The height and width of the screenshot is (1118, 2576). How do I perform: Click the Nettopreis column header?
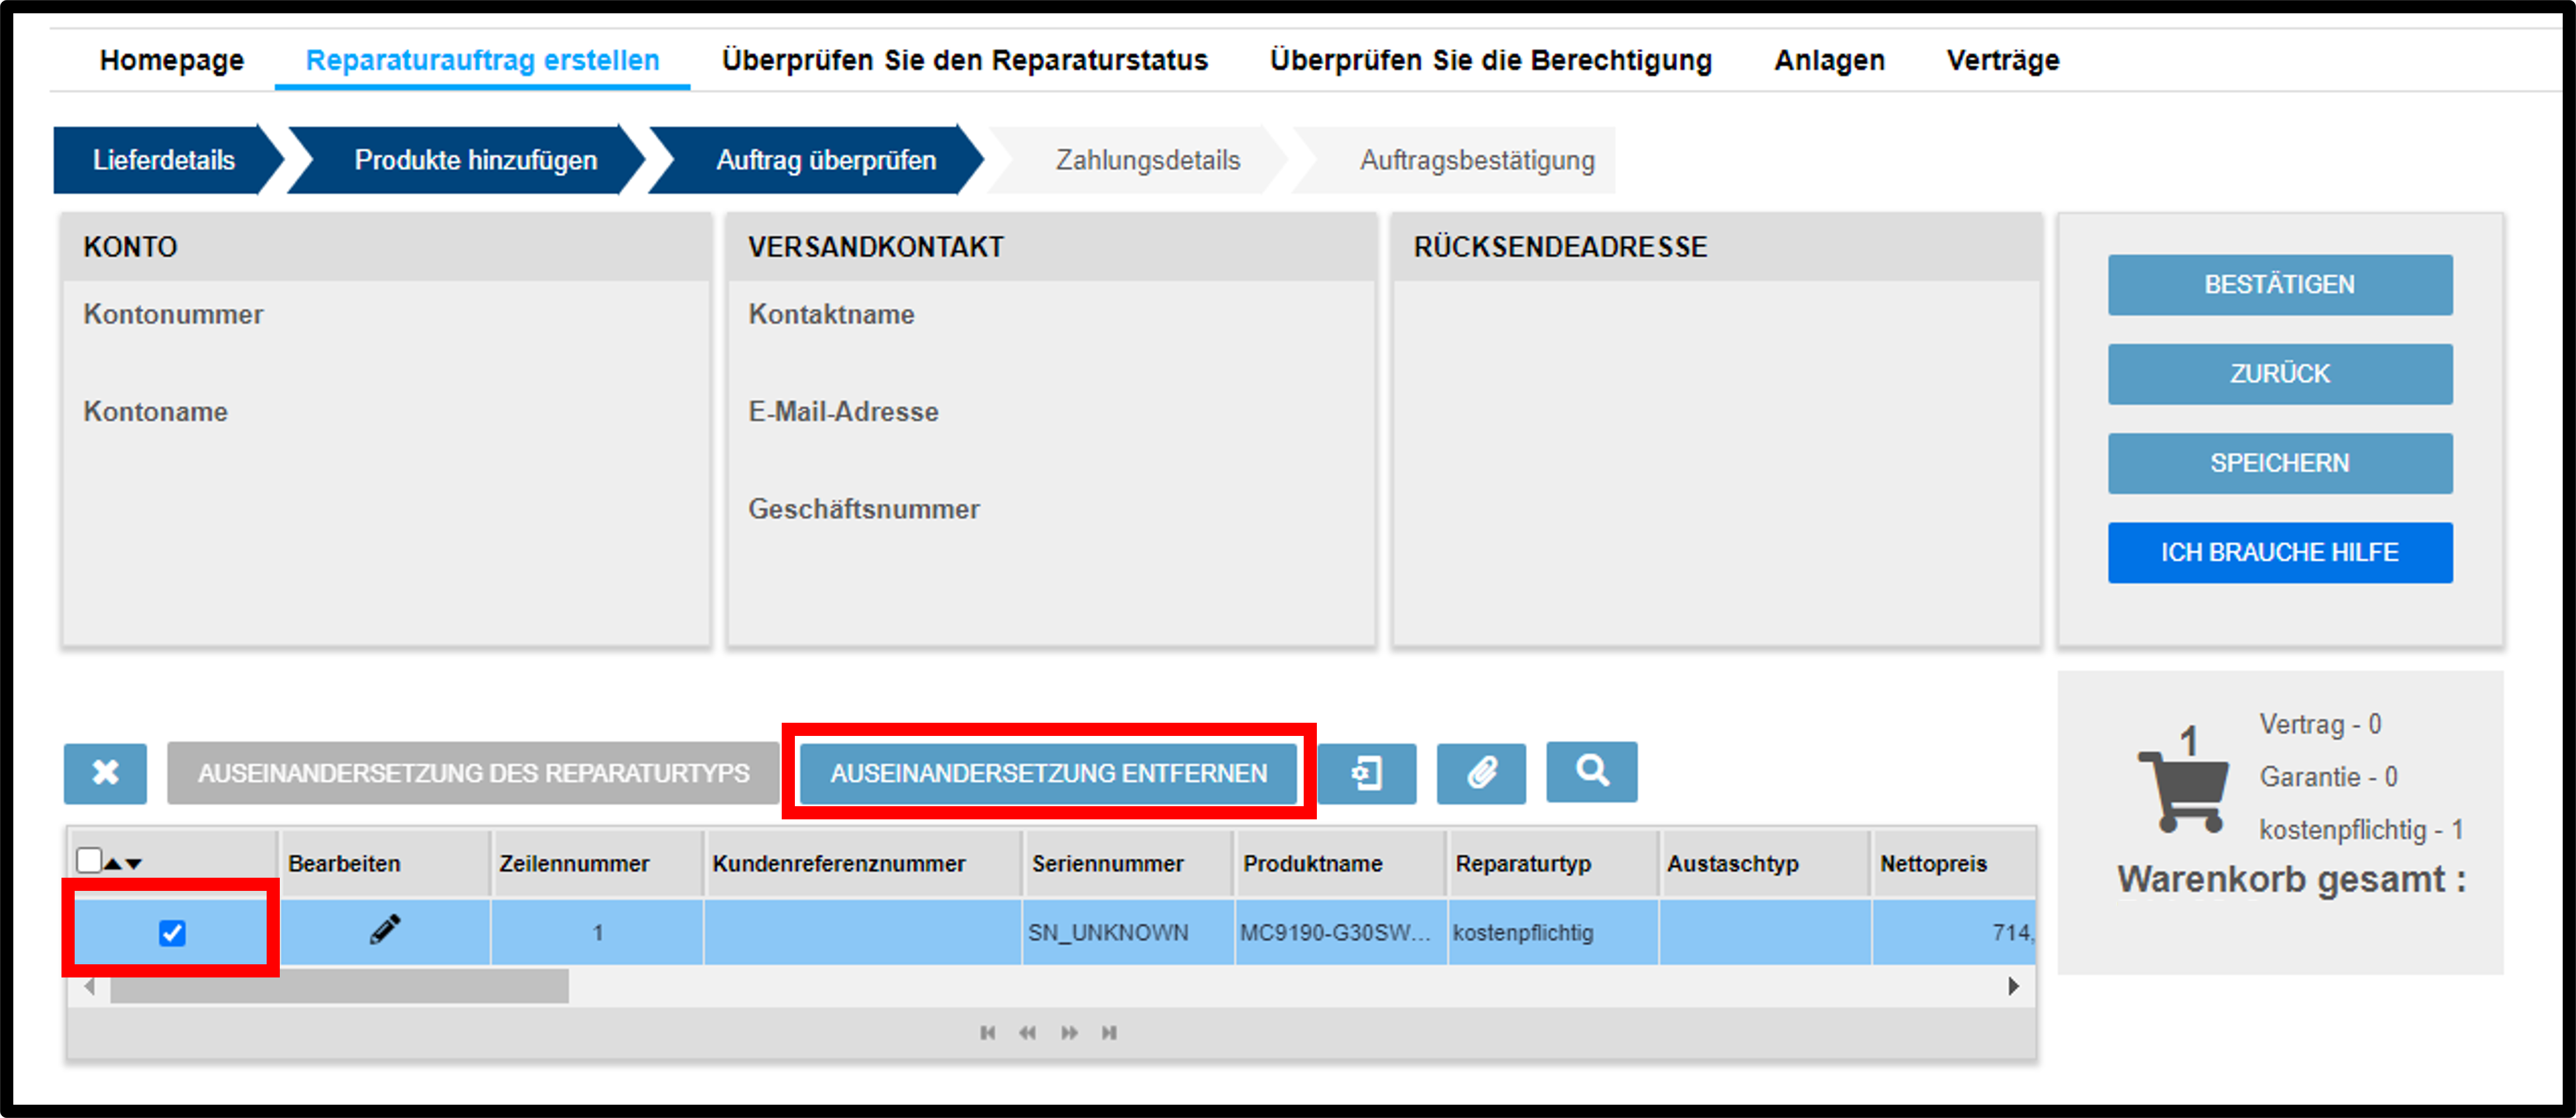1953,863
